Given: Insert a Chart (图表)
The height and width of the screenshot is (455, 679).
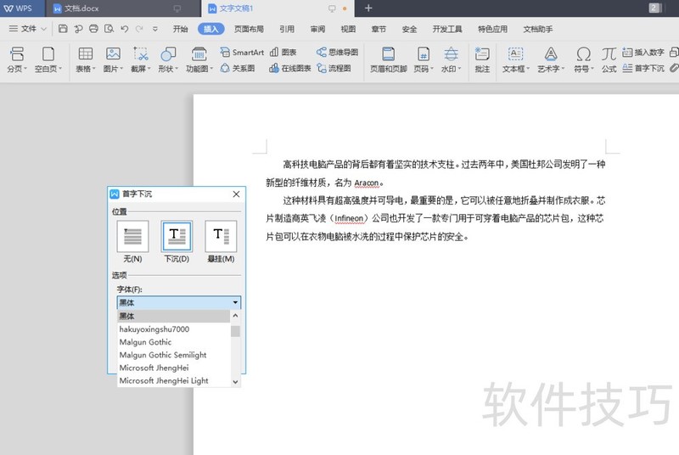Looking at the screenshot, I should pyautogui.click(x=283, y=53).
